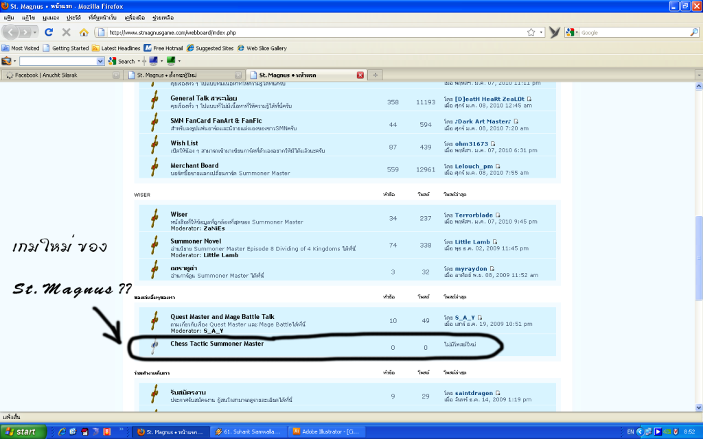The width and height of the screenshot is (703, 439).
Task: View latest post icon next to myraydon
Action: click(492, 269)
